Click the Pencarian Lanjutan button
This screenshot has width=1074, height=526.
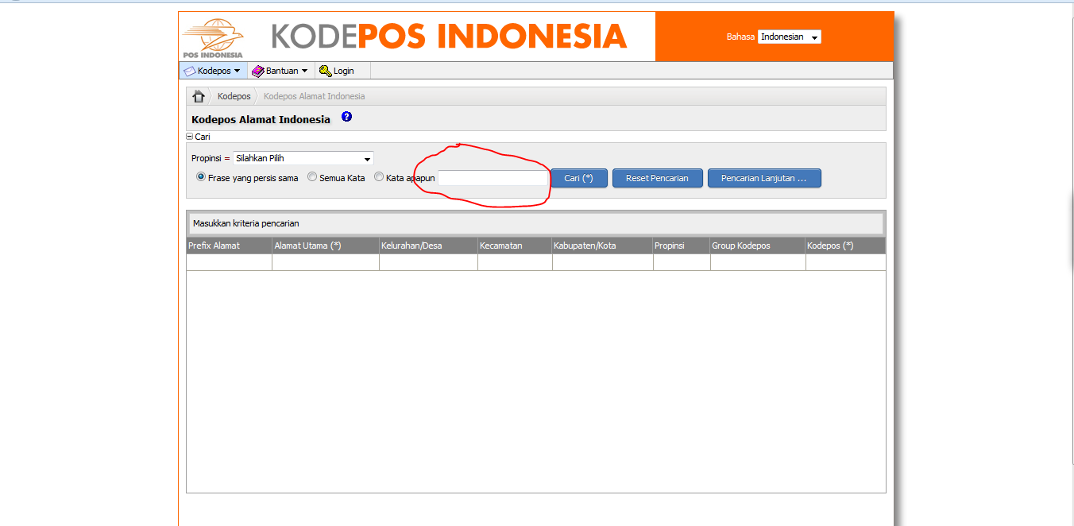tap(764, 178)
